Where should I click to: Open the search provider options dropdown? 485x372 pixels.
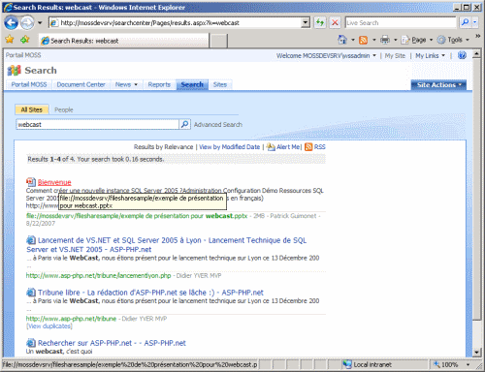click(x=474, y=22)
